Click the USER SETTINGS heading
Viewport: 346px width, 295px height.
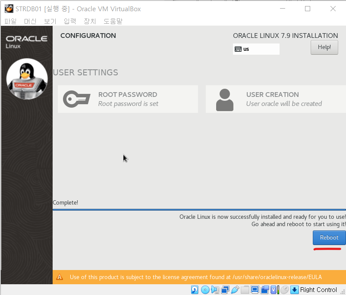coord(85,72)
